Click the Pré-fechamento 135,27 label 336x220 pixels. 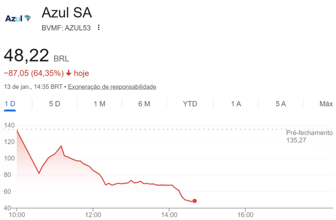coord(309,136)
